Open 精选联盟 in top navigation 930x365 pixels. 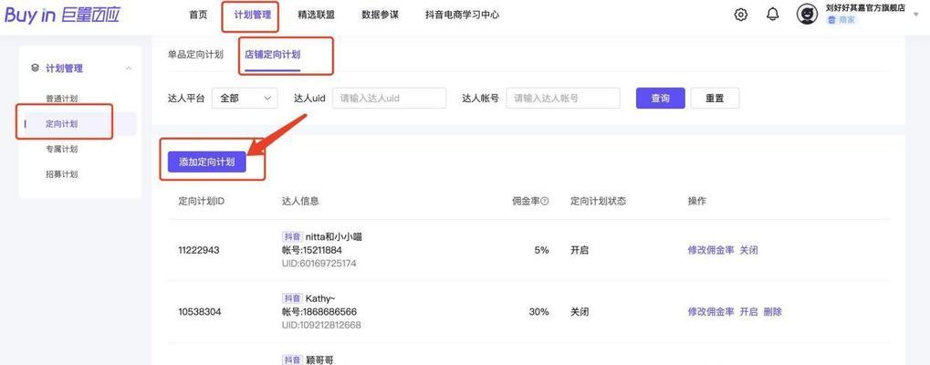click(x=316, y=15)
